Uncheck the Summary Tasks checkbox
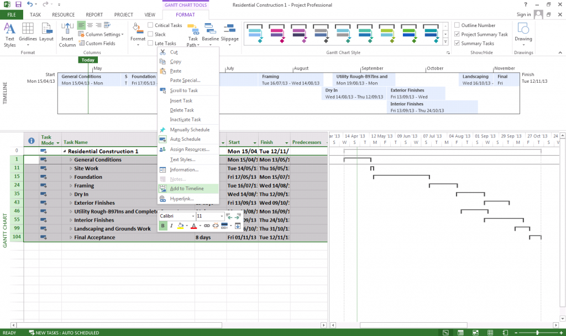The height and width of the screenshot is (336, 566). tap(457, 43)
